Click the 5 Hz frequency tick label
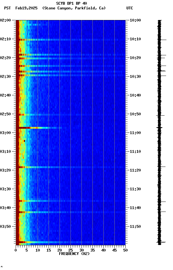Image resolution: width=173 pixels, height=270 pixels. click(x=27, y=250)
